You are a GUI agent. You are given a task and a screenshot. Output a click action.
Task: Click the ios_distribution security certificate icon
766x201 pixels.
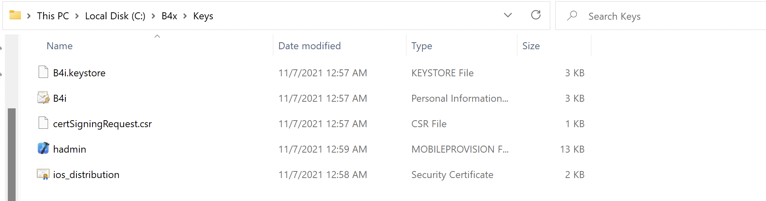point(43,174)
